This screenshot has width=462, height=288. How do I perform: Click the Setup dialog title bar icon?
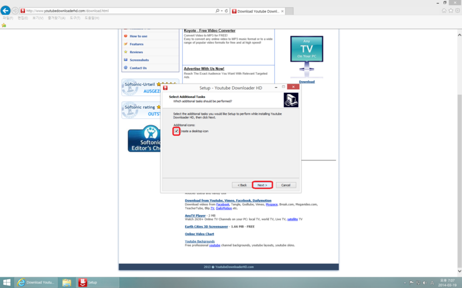pyautogui.click(x=165, y=88)
